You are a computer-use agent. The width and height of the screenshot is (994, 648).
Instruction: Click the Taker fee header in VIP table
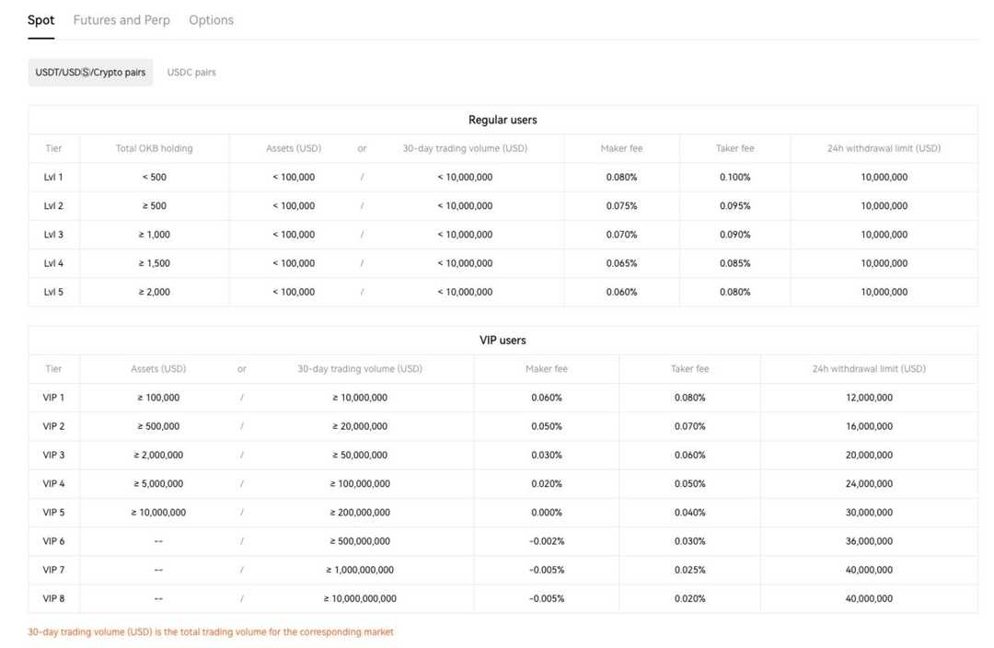(x=688, y=368)
